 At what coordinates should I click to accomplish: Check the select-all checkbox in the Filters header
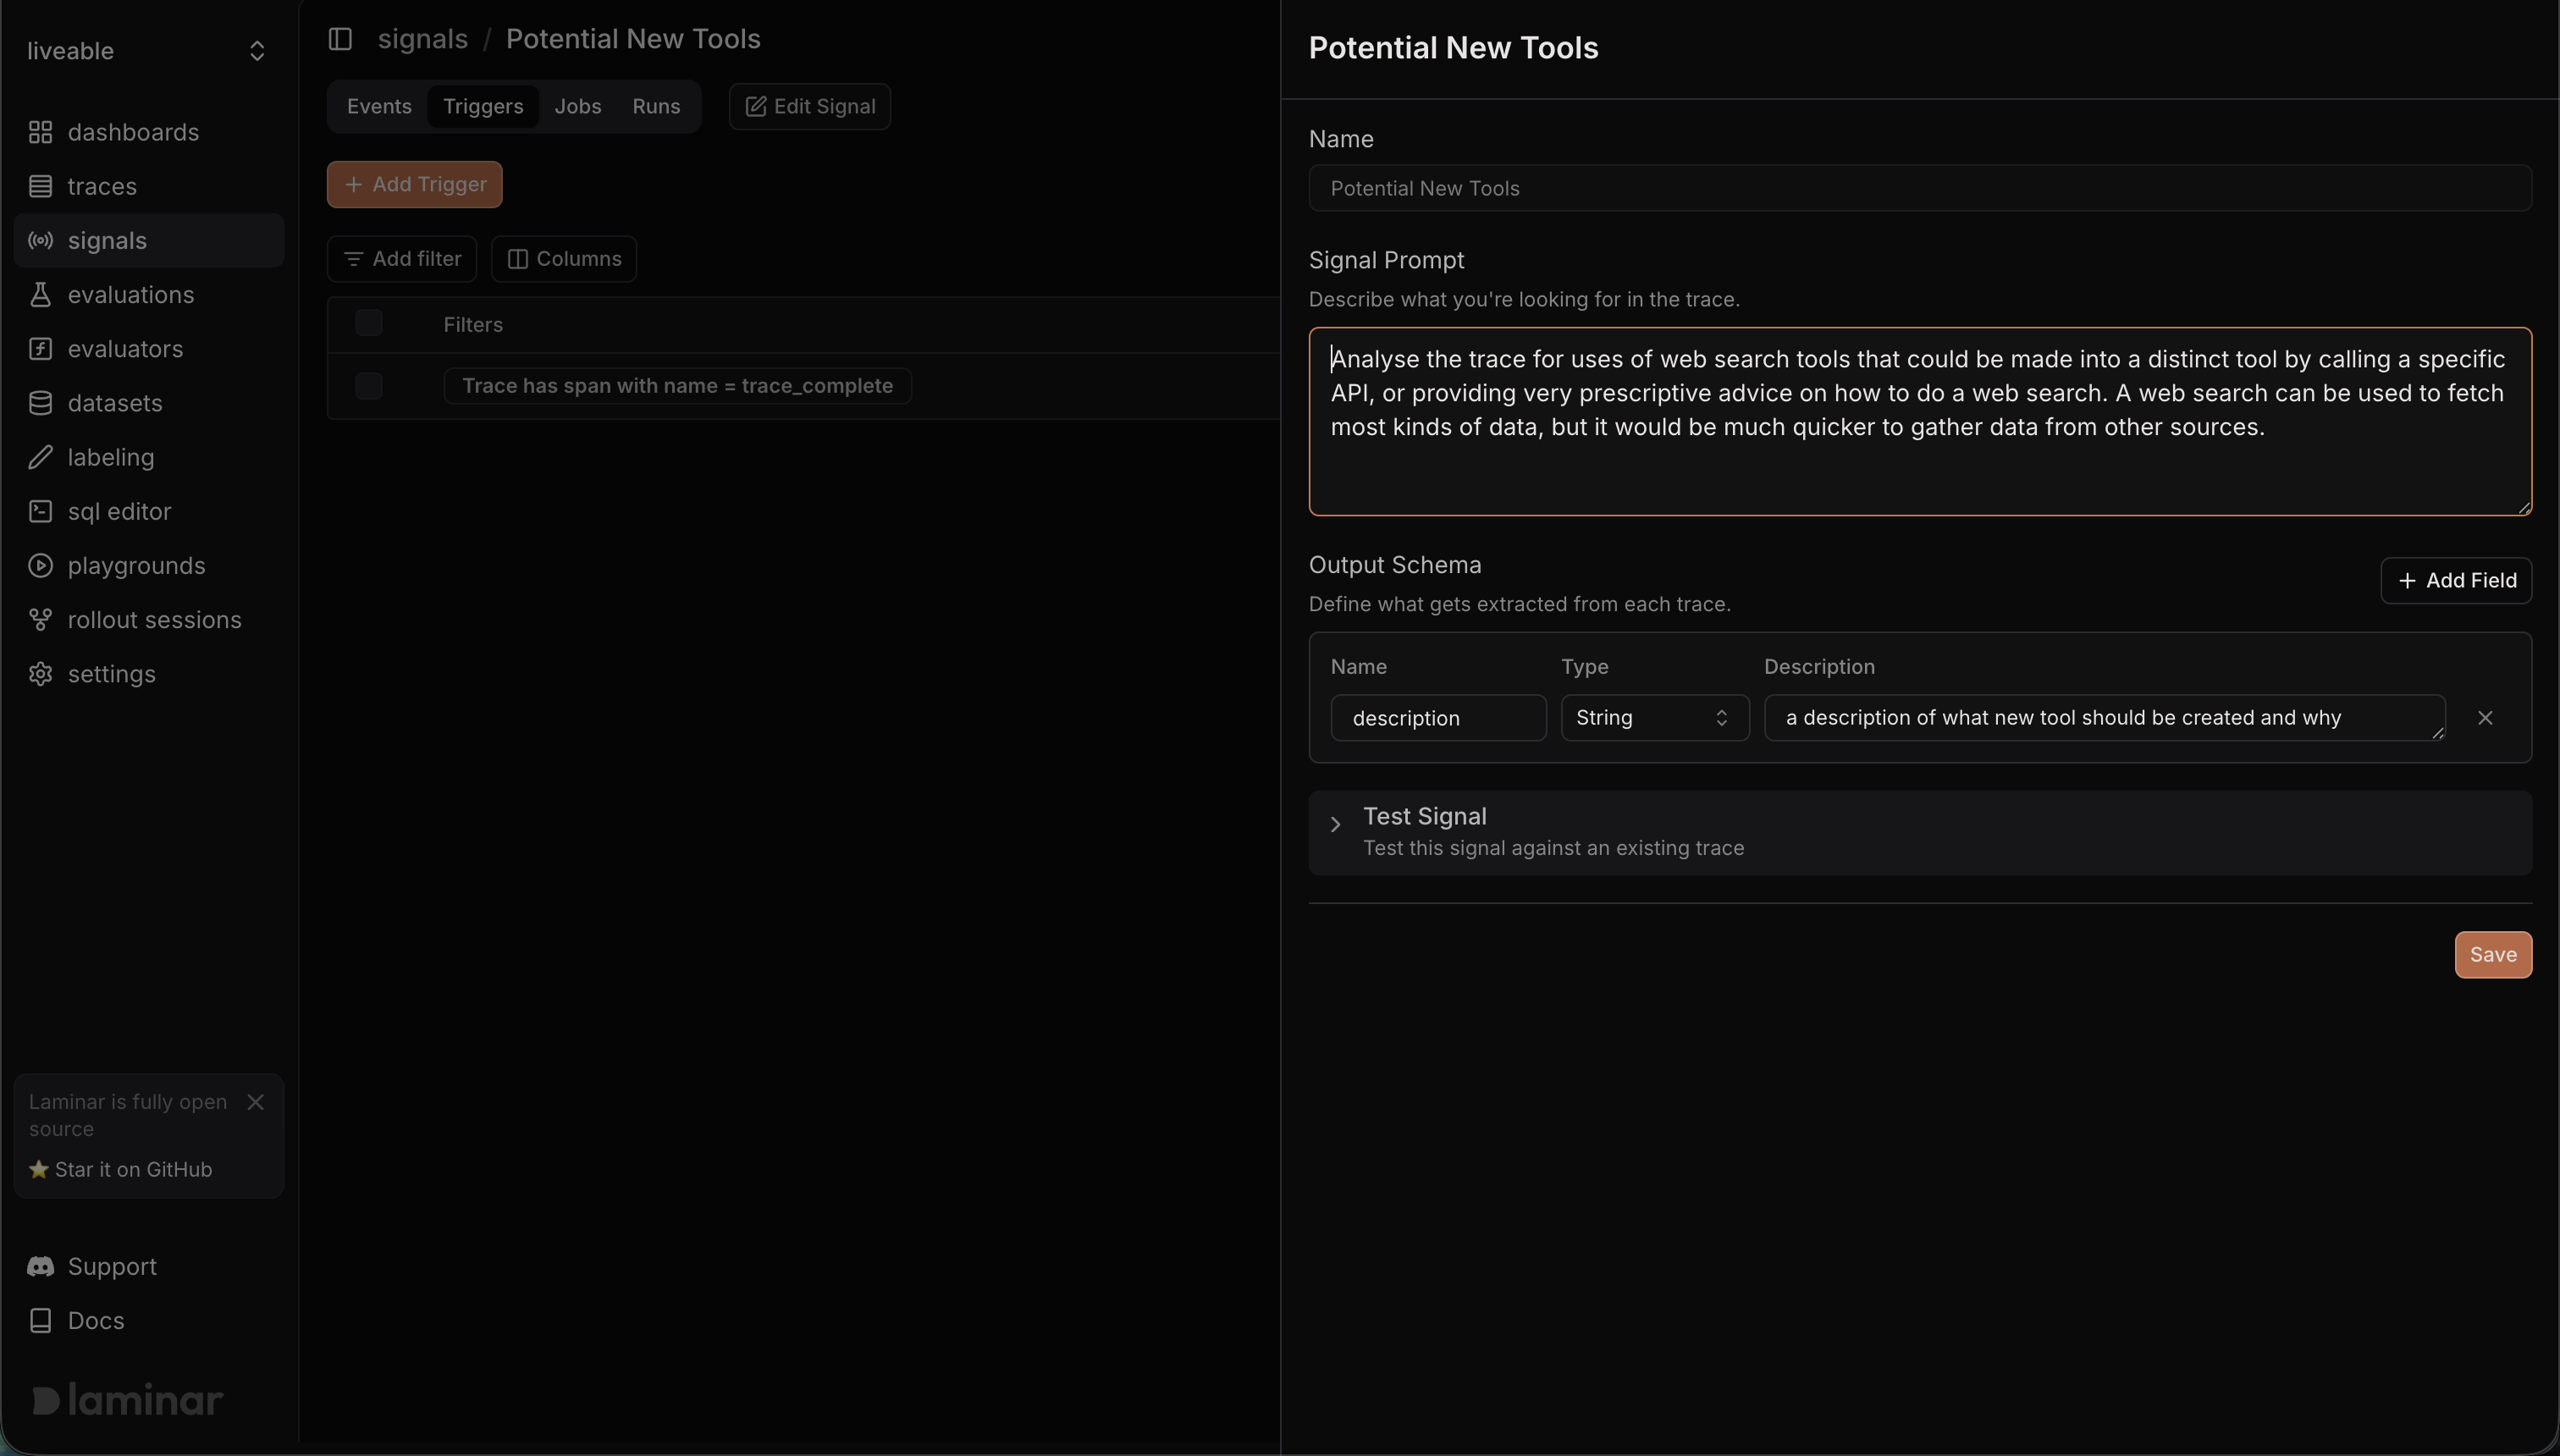(x=369, y=323)
